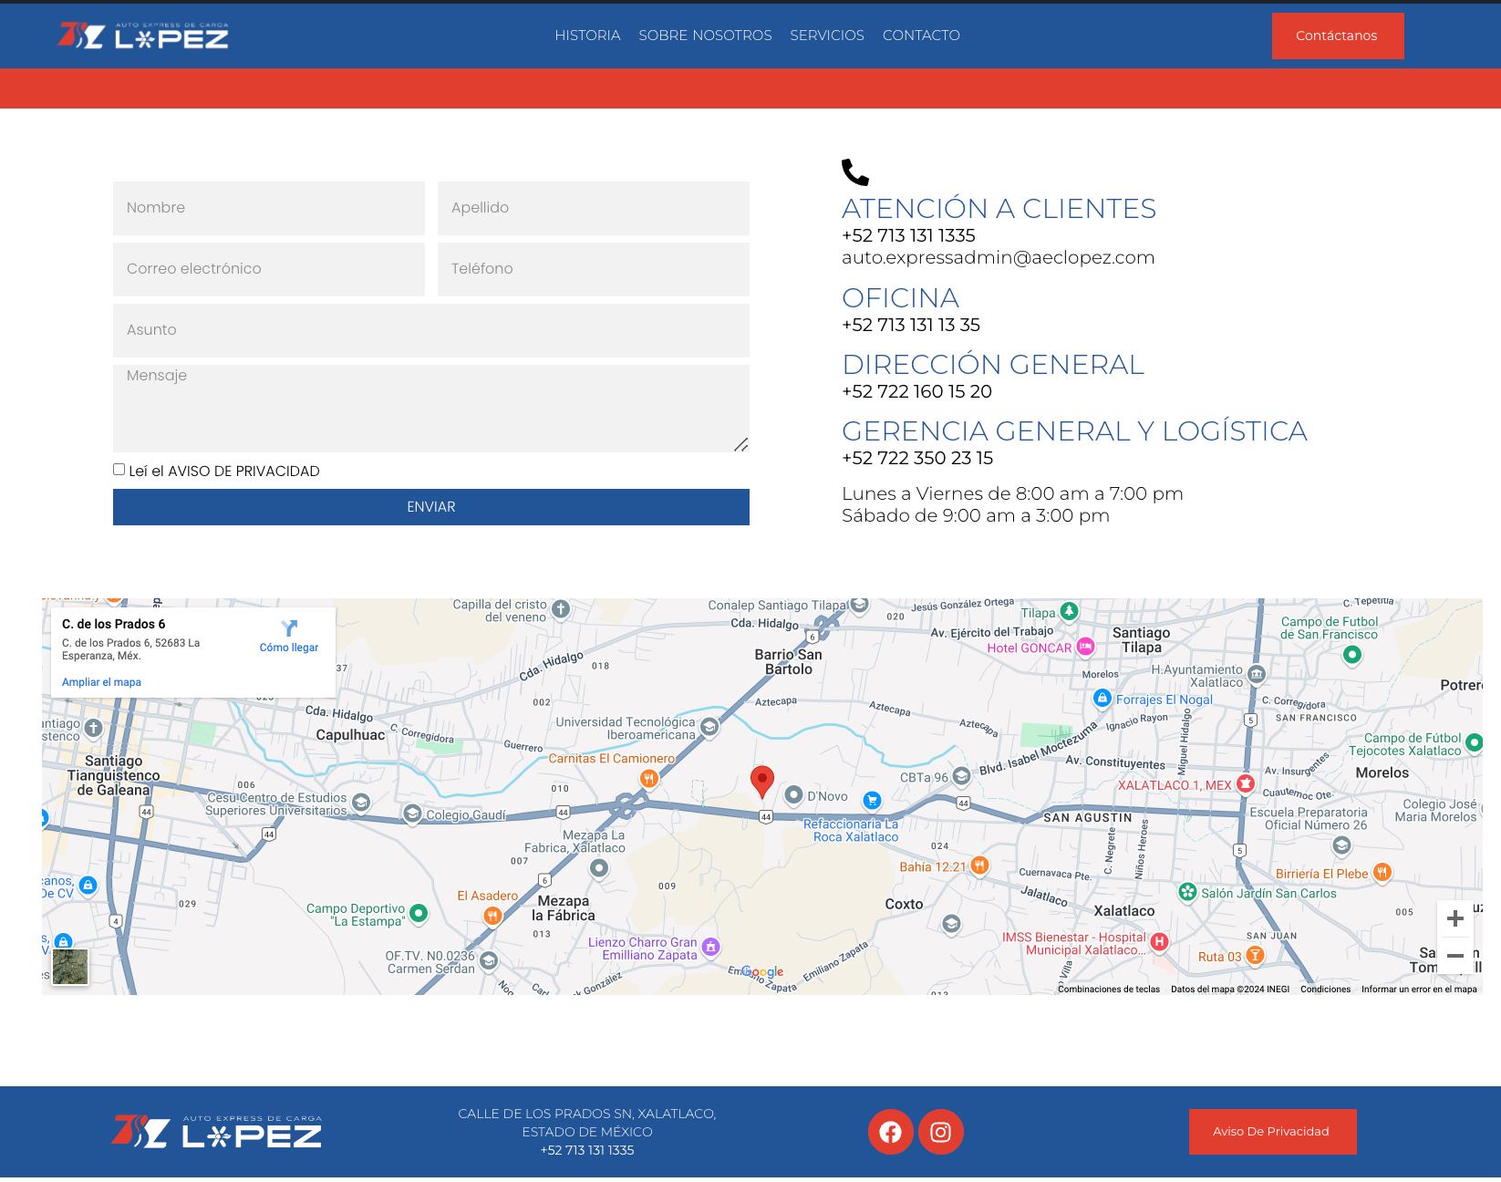Click the CBTa 96 school marker

tap(961, 776)
